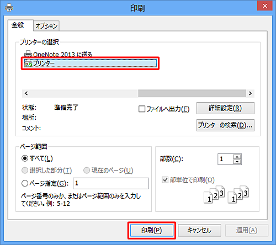This screenshot has width=276, height=245.
Task: Open 詳細設定(R) preferences
Action: click(225, 108)
